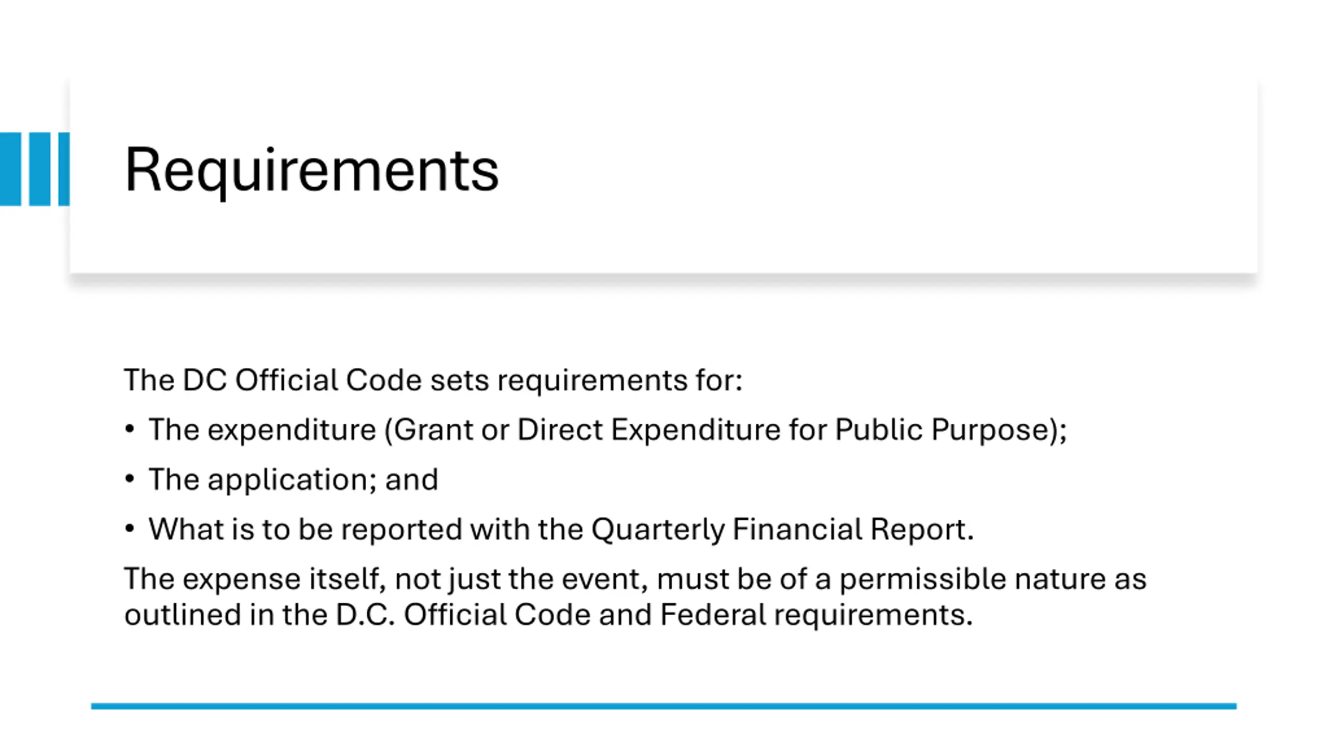Viewport: 1328px width, 747px height.
Task: Select the narrow blue stripe beside title card
Action: pyautogui.click(x=64, y=169)
